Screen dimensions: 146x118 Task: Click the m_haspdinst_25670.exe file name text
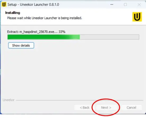(37, 32)
